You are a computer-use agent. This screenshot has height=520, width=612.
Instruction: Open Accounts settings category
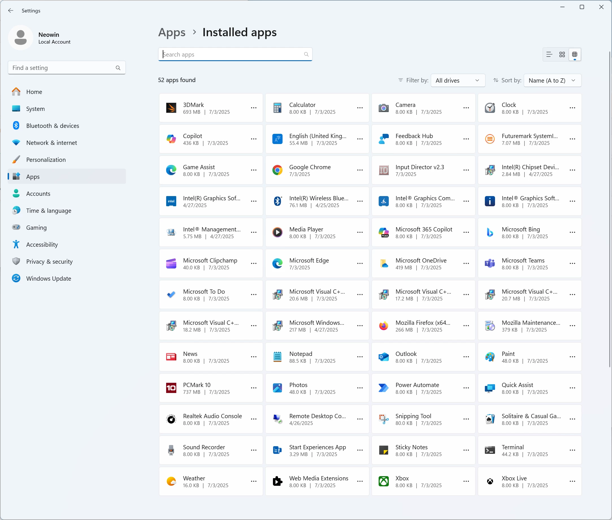[x=67, y=194]
